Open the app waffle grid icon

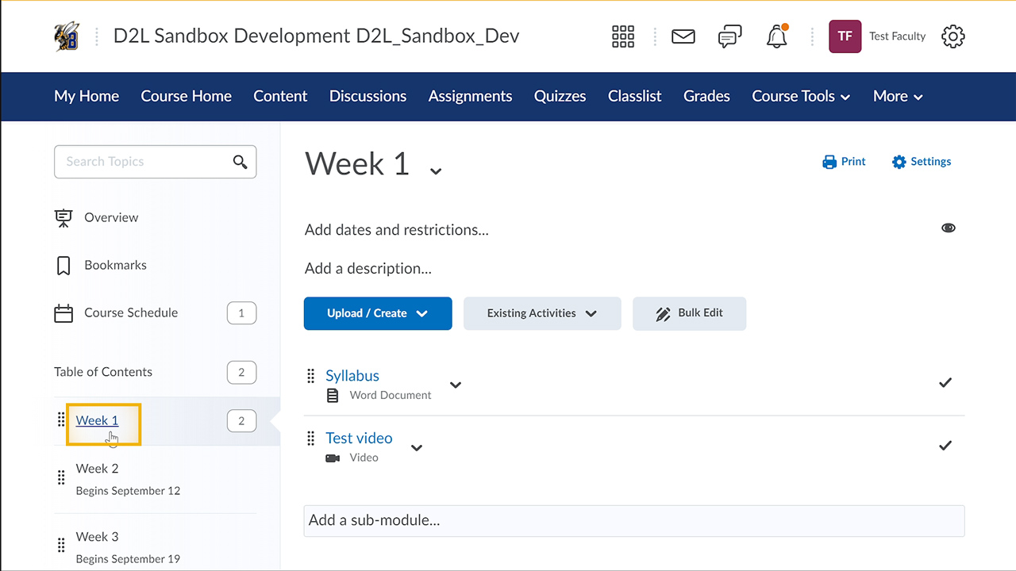tap(623, 36)
